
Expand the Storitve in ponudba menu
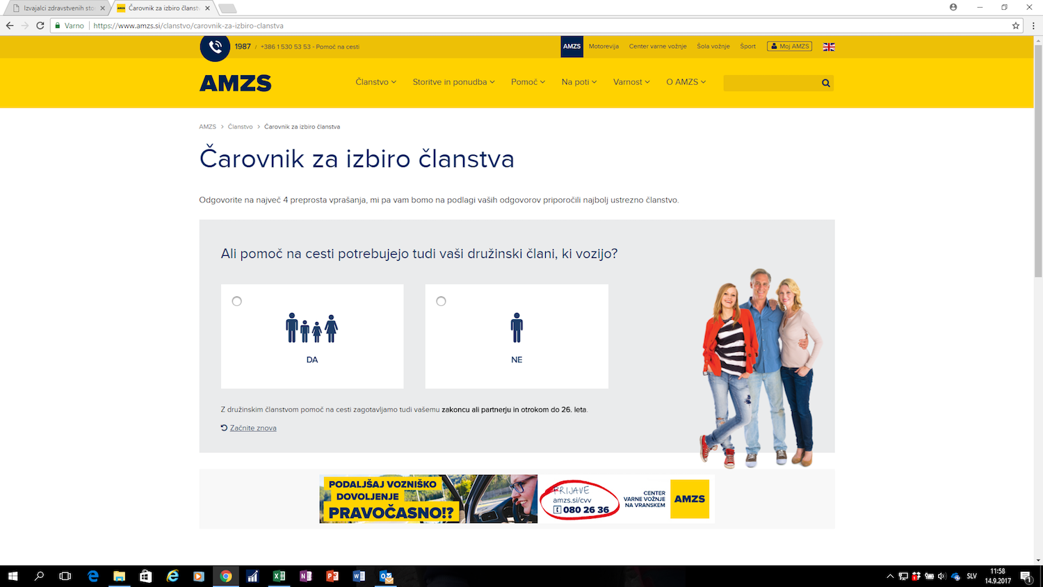click(x=453, y=82)
